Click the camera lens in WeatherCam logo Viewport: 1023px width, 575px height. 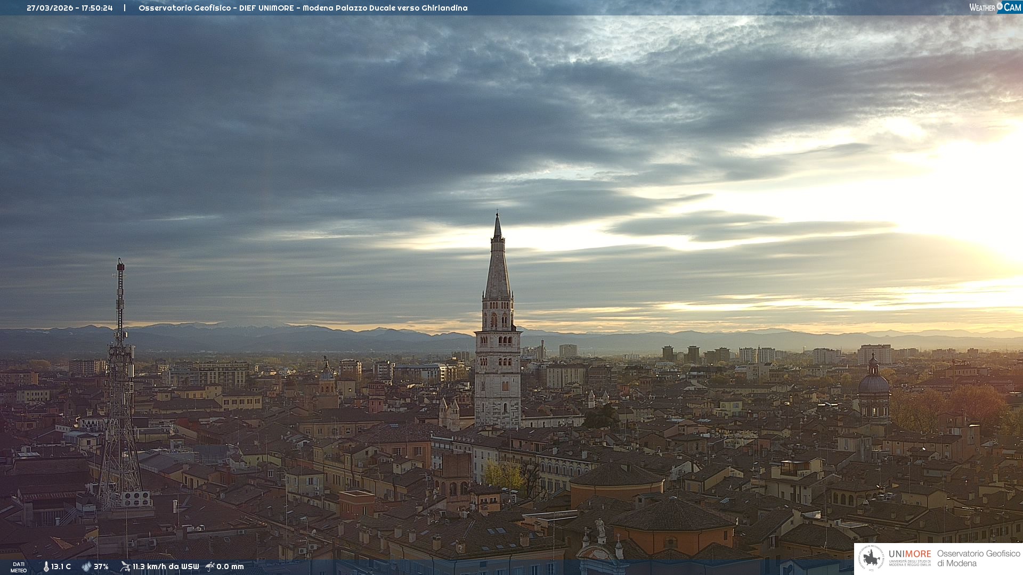pos(1000,6)
